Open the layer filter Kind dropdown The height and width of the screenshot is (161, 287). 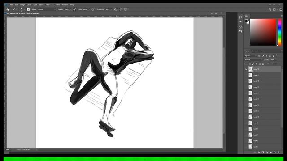point(251,56)
